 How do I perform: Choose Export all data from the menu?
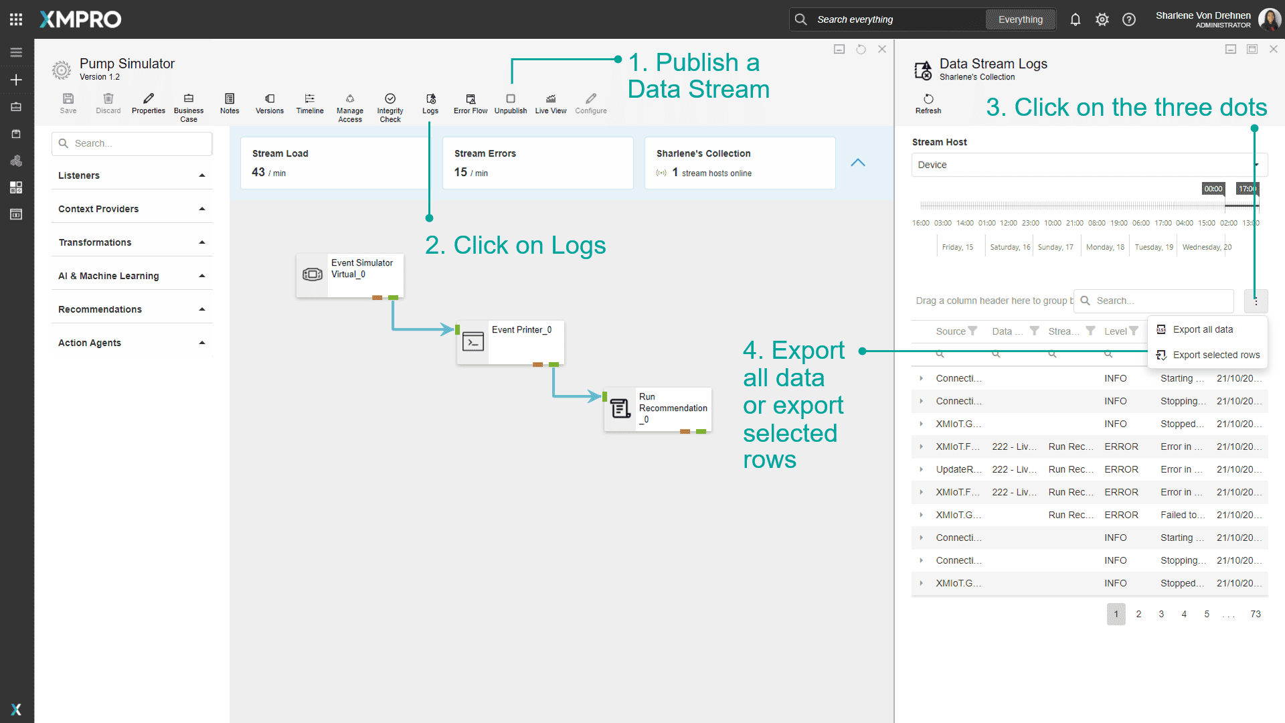pyautogui.click(x=1203, y=329)
